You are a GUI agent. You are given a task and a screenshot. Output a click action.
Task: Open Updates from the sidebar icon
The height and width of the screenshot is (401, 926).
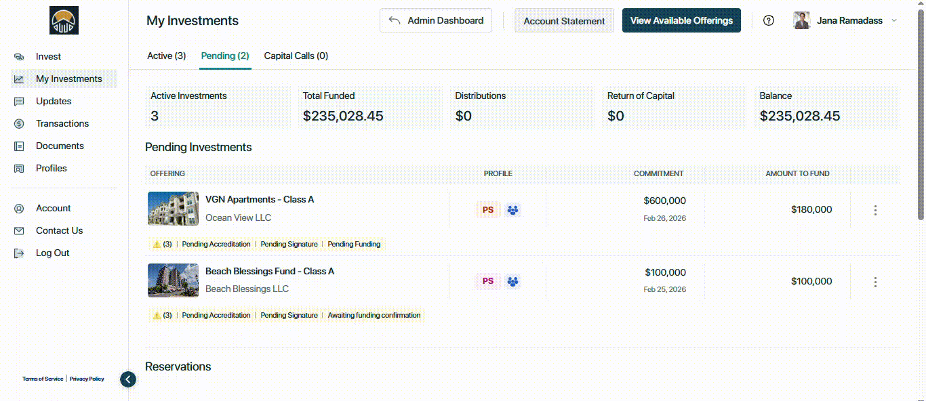(x=20, y=102)
